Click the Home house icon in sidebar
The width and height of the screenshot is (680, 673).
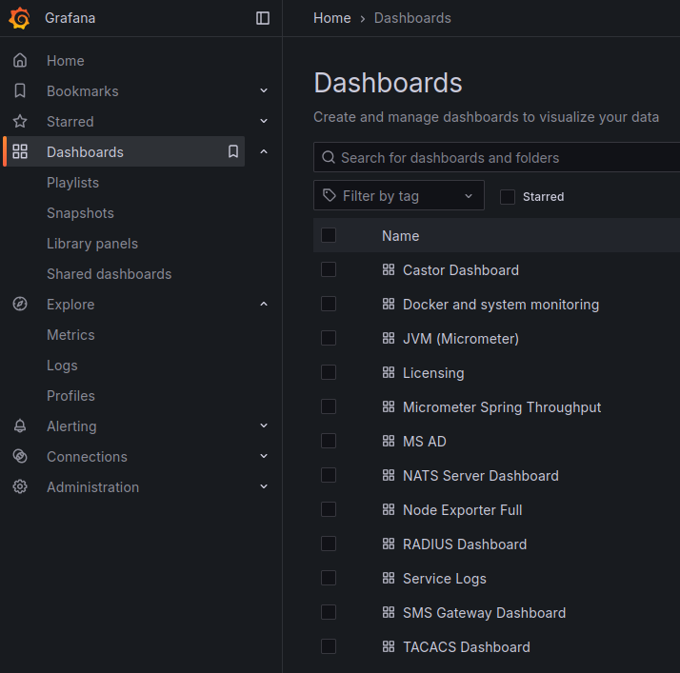[20, 61]
